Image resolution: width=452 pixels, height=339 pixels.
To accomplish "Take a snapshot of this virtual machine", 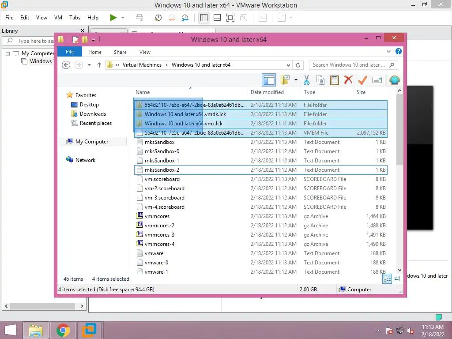I will (158, 18).
